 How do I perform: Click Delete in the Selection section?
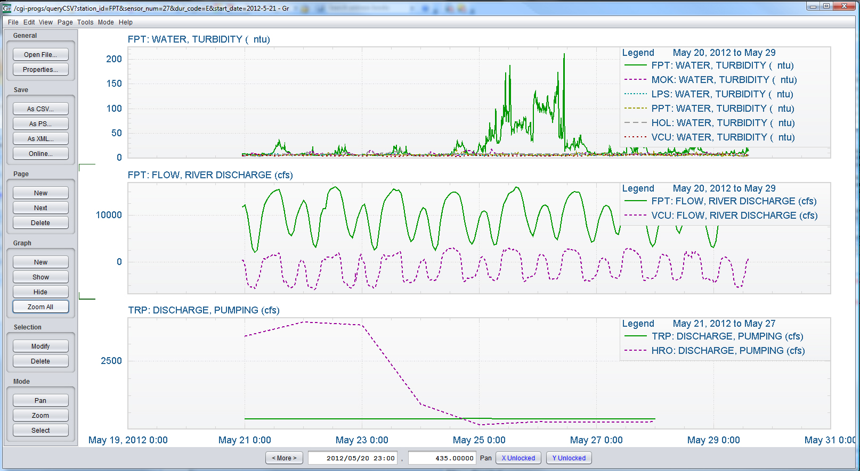coord(40,361)
